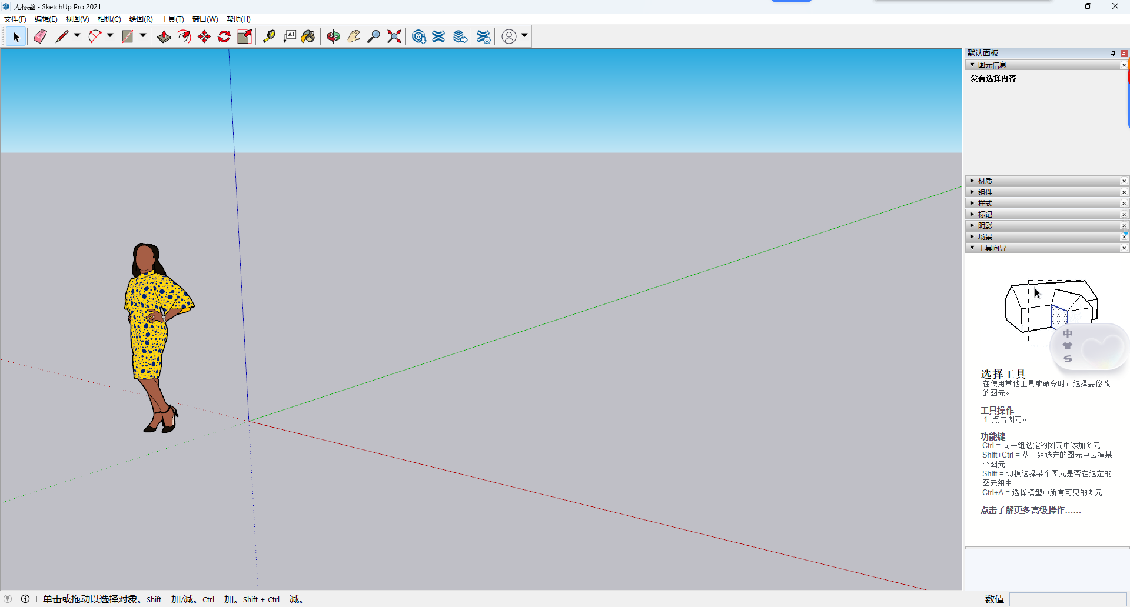
Task: Select the Pan hand tool
Action: click(x=353, y=36)
